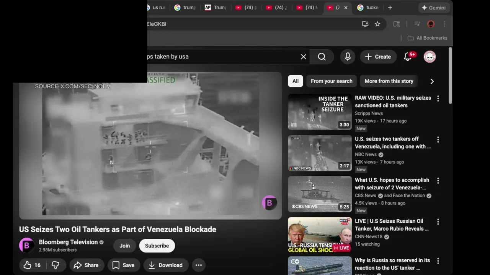Download the video
The width and height of the screenshot is (490, 275).
point(165,265)
